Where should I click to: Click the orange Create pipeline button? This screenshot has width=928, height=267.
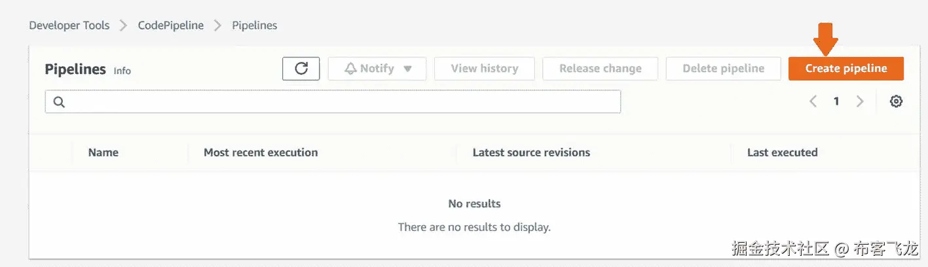845,69
